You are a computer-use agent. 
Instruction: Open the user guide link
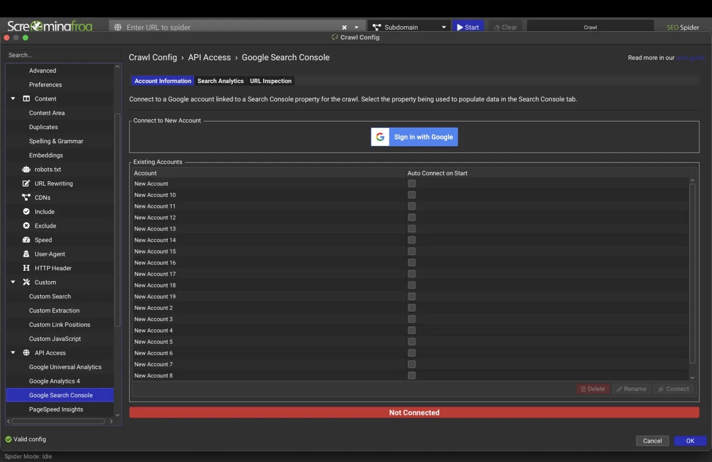690,58
